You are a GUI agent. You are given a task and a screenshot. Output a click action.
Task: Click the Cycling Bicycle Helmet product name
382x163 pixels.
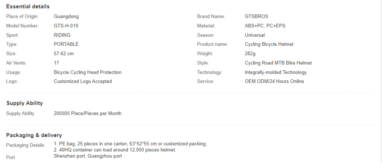point(269,44)
